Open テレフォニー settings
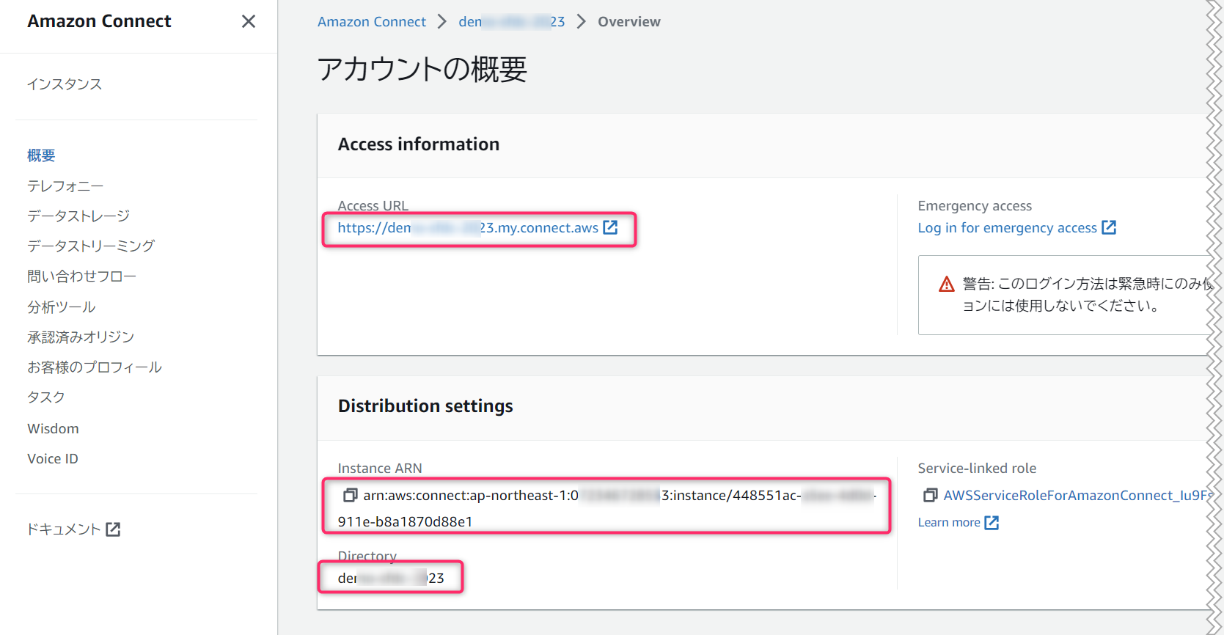Viewport: 1224px width, 635px height. [65, 186]
